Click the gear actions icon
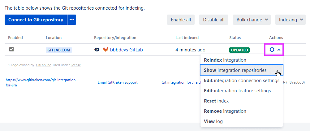 pyautogui.click(x=272, y=50)
